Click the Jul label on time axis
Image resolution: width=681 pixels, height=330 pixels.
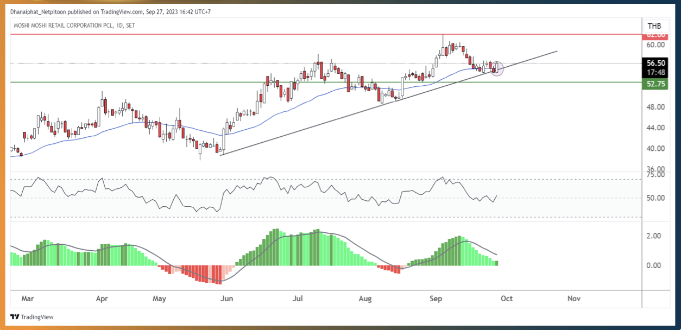pyautogui.click(x=298, y=299)
